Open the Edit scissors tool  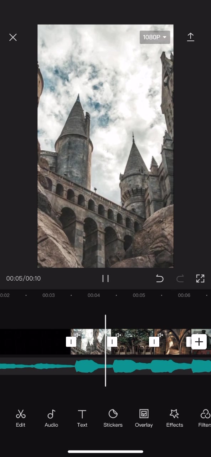pyautogui.click(x=21, y=418)
